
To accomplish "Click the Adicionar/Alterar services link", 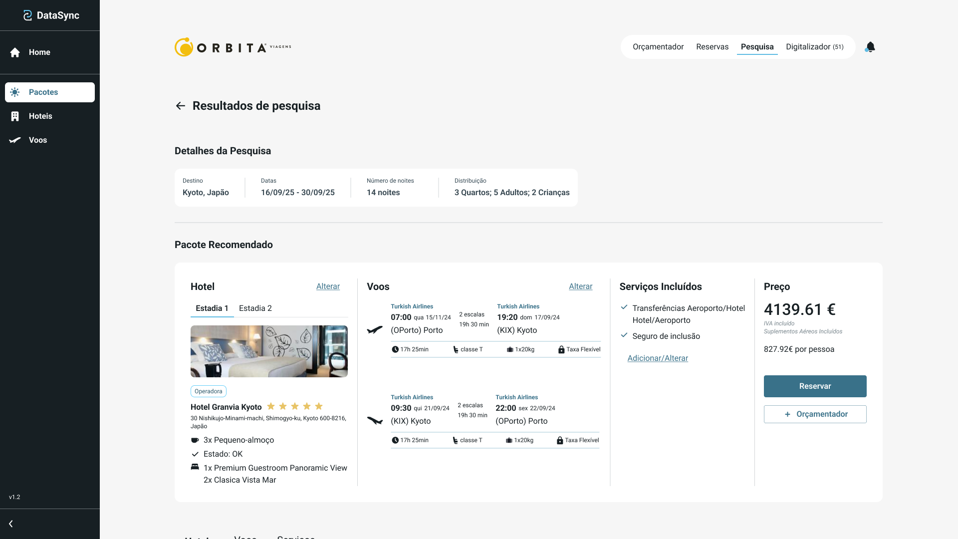I will point(657,358).
